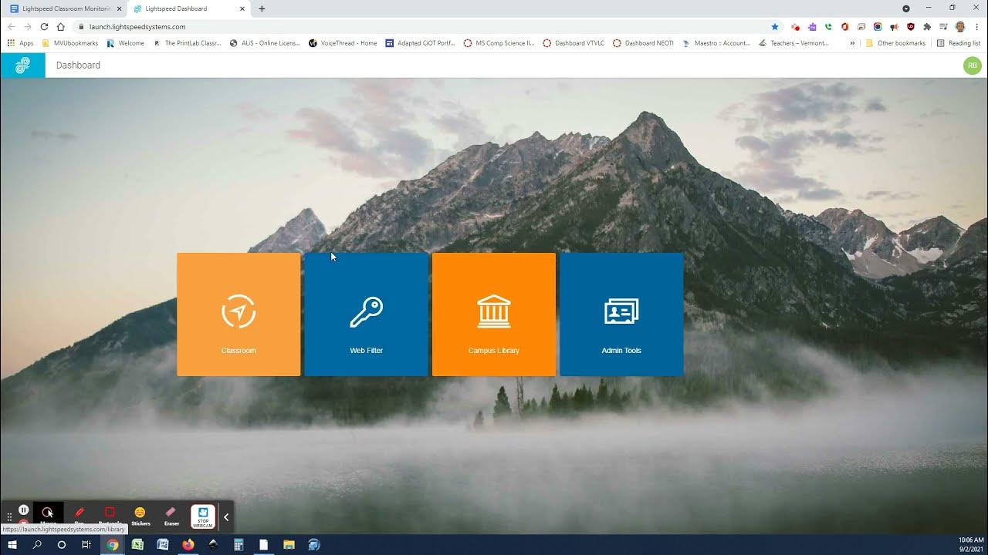Open the Dashboard NEOTI bookmark
This screenshot has width=988, height=555.
coord(644,43)
